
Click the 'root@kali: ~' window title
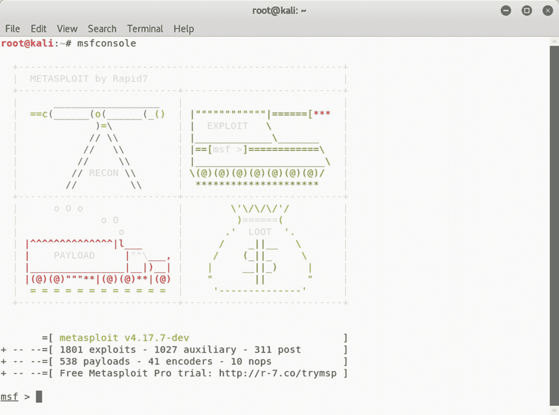[279, 11]
